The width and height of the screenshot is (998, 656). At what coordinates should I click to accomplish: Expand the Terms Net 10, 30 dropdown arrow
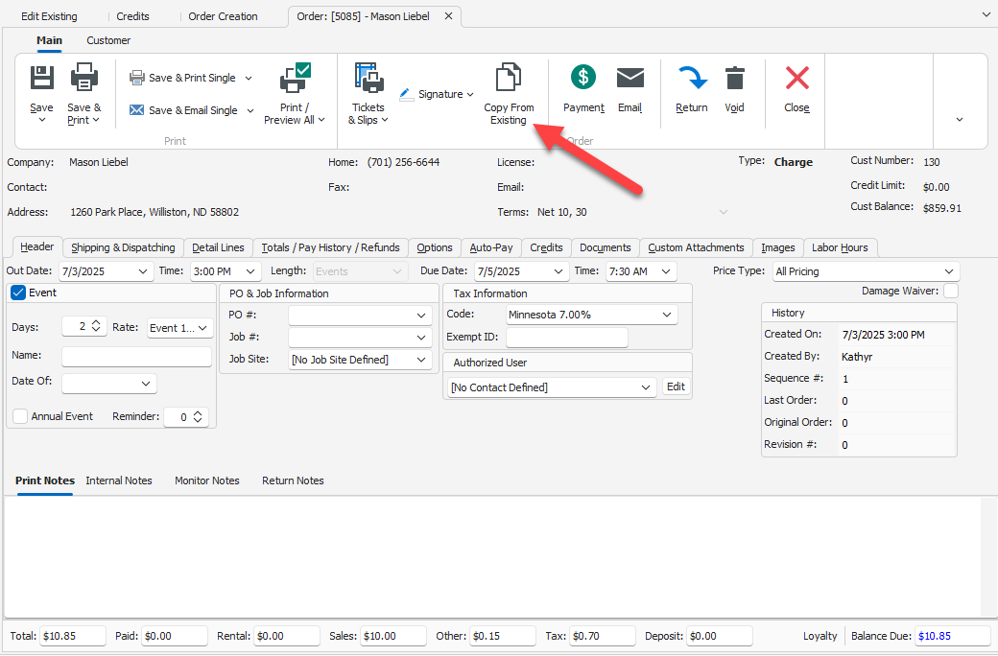723,212
